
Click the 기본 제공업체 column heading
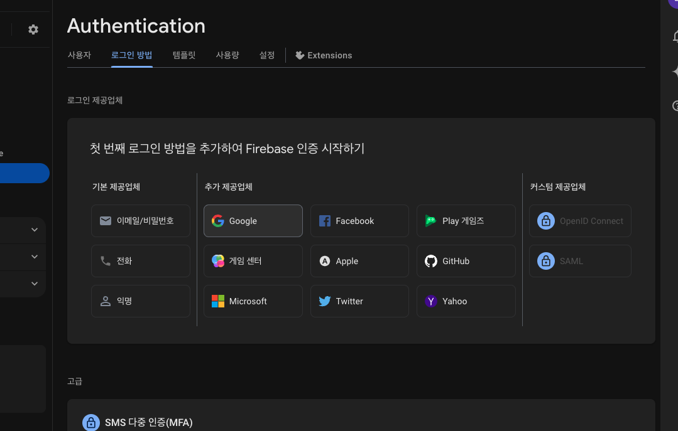[x=116, y=187]
